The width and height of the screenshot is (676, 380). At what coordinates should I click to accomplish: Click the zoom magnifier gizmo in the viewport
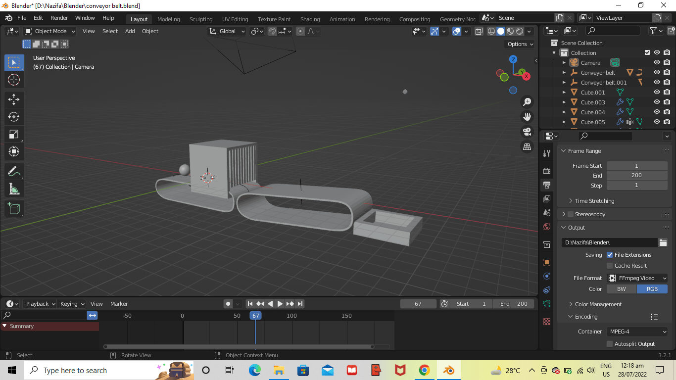coord(527,101)
